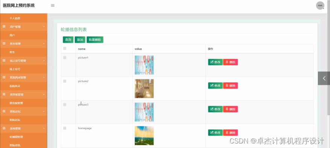This screenshot has height=148, width=330.
Task: Open the homepage landscape thumbnail
Action: [144, 136]
